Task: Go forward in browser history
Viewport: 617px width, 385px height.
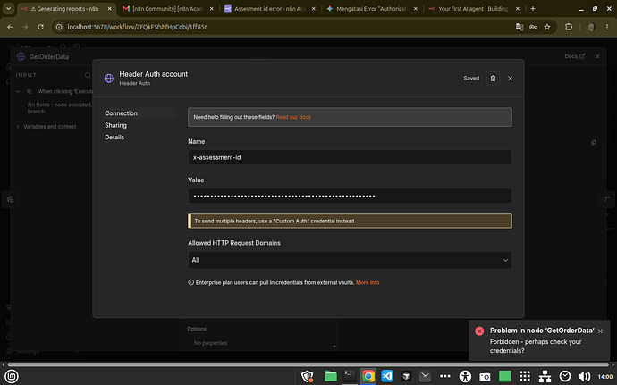Action: (25, 27)
